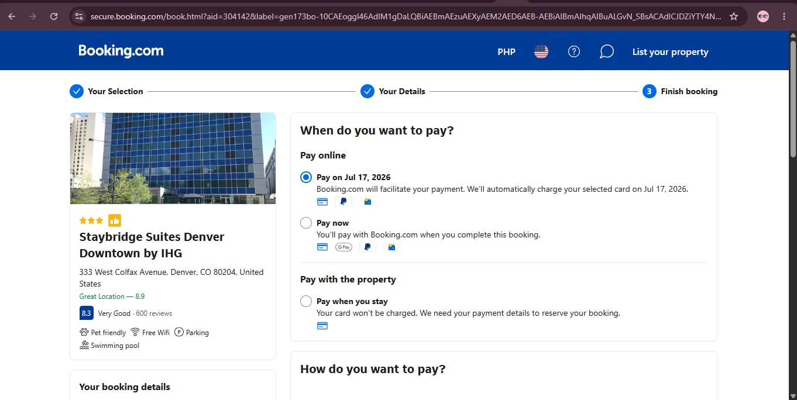797x400 pixels.
Task: Click the three-star hotel rating icons
Action: pos(91,220)
